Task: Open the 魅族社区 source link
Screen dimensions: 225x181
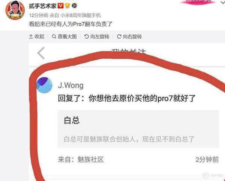Action: click(90, 159)
